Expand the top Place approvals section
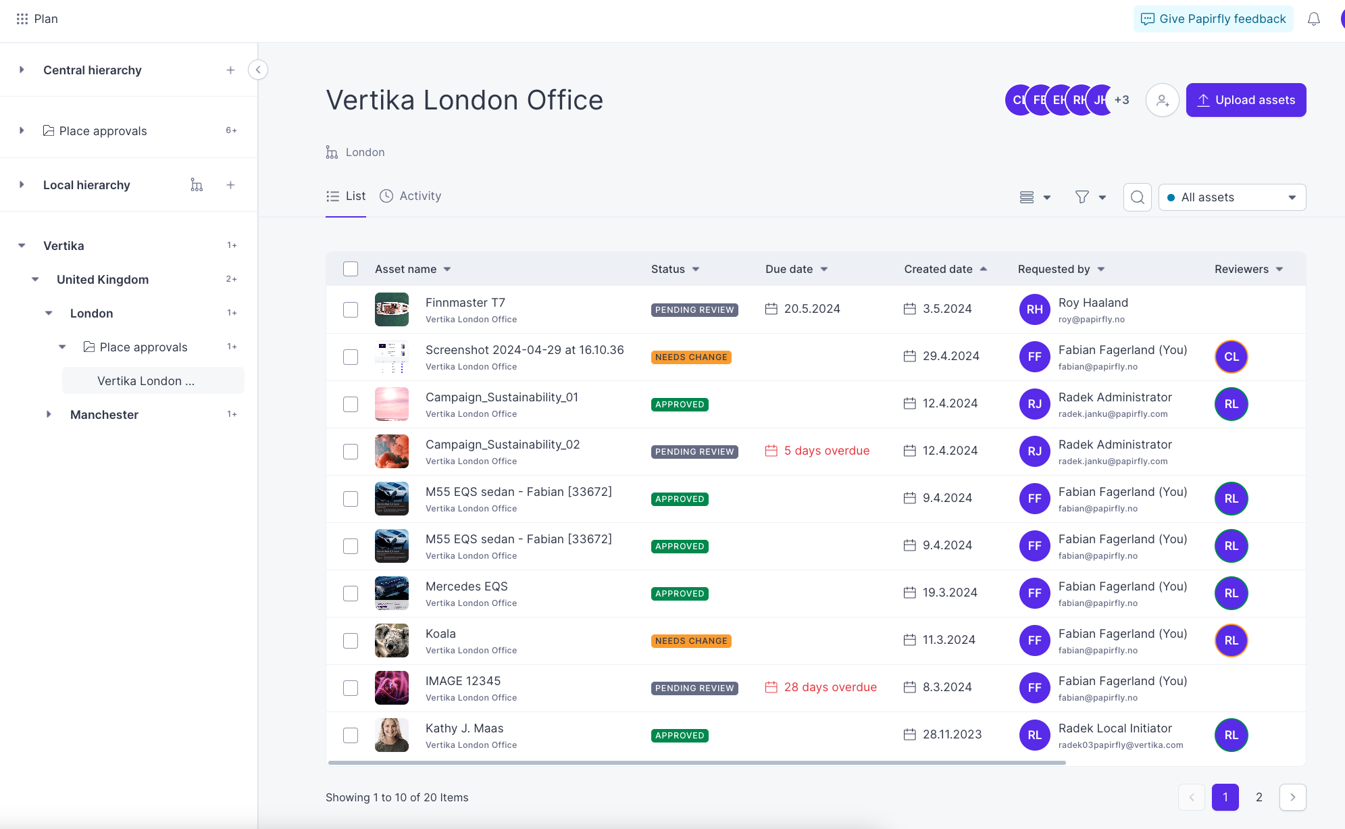This screenshot has height=829, width=1345. [22, 130]
